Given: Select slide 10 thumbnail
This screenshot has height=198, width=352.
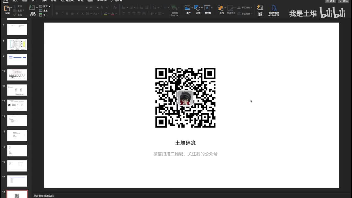Looking at the screenshot, I should click(x=17, y=75).
